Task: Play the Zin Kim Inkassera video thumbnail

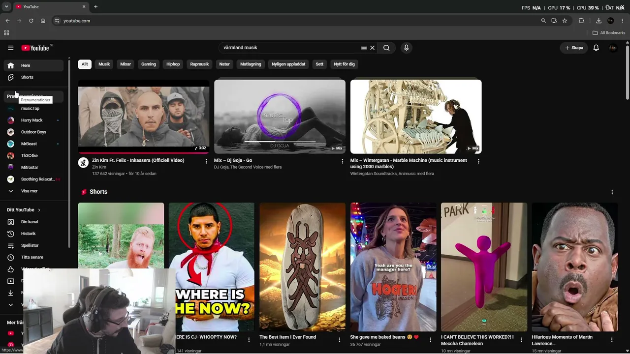Action: [x=144, y=117]
